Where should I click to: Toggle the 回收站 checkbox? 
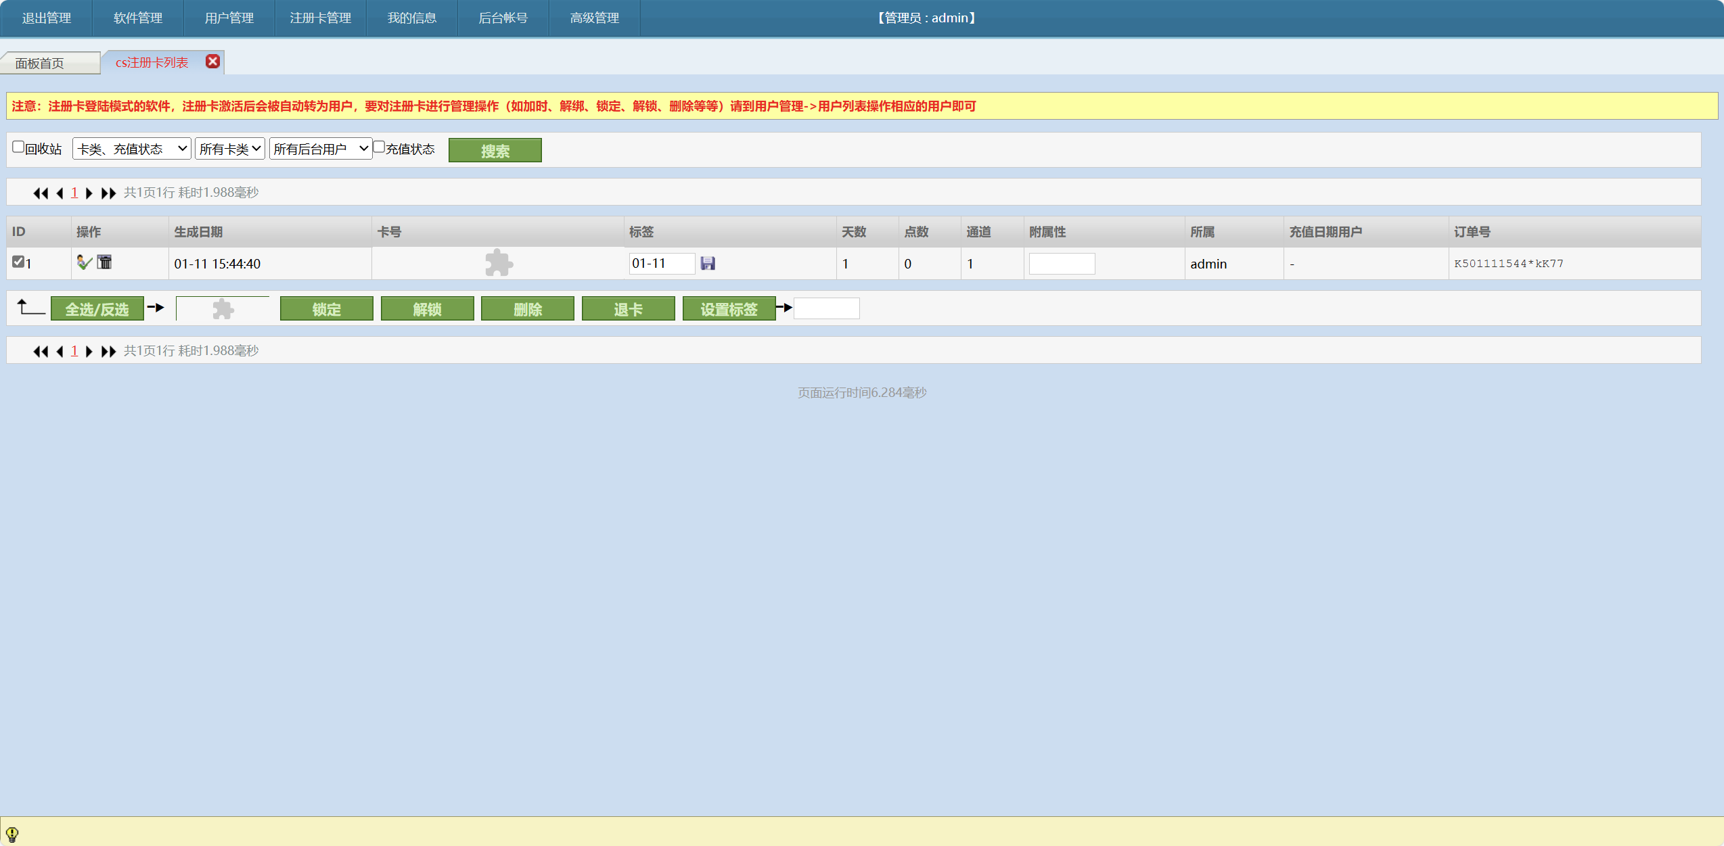click(x=18, y=147)
